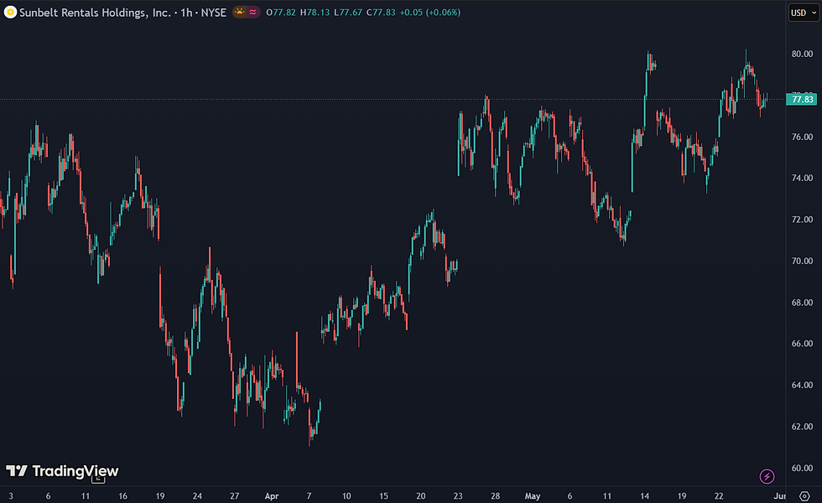Click the 76.00 price axis label
822x503 pixels.
tap(802, 137)
